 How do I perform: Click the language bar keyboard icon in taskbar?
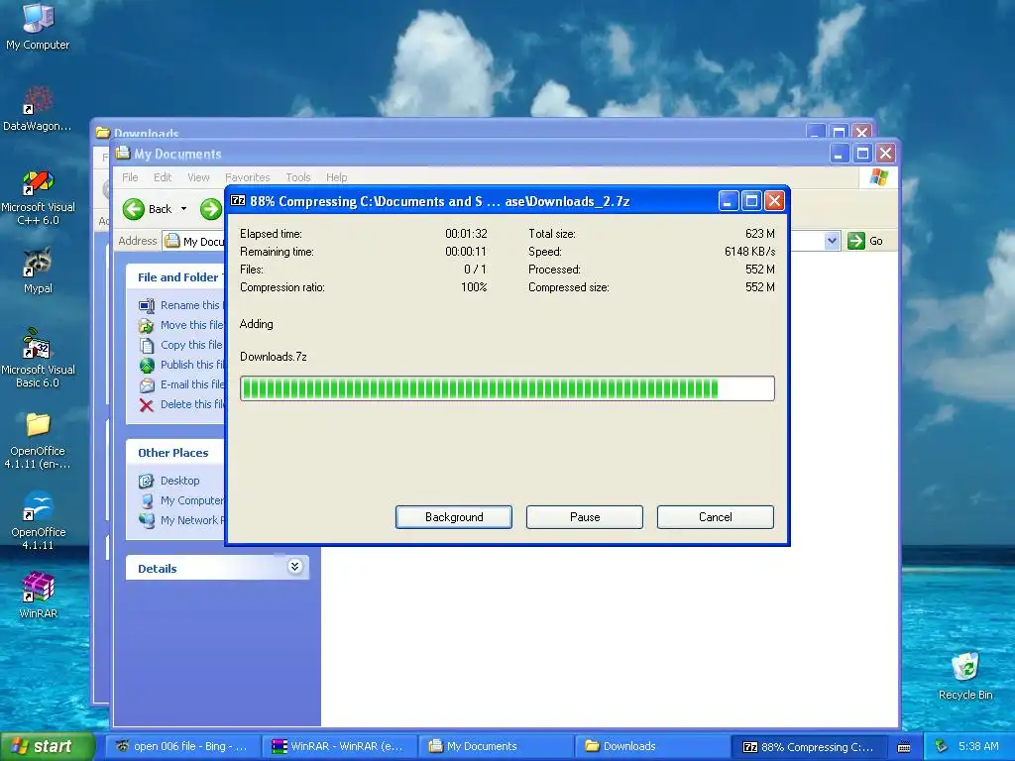click(904, 747)
